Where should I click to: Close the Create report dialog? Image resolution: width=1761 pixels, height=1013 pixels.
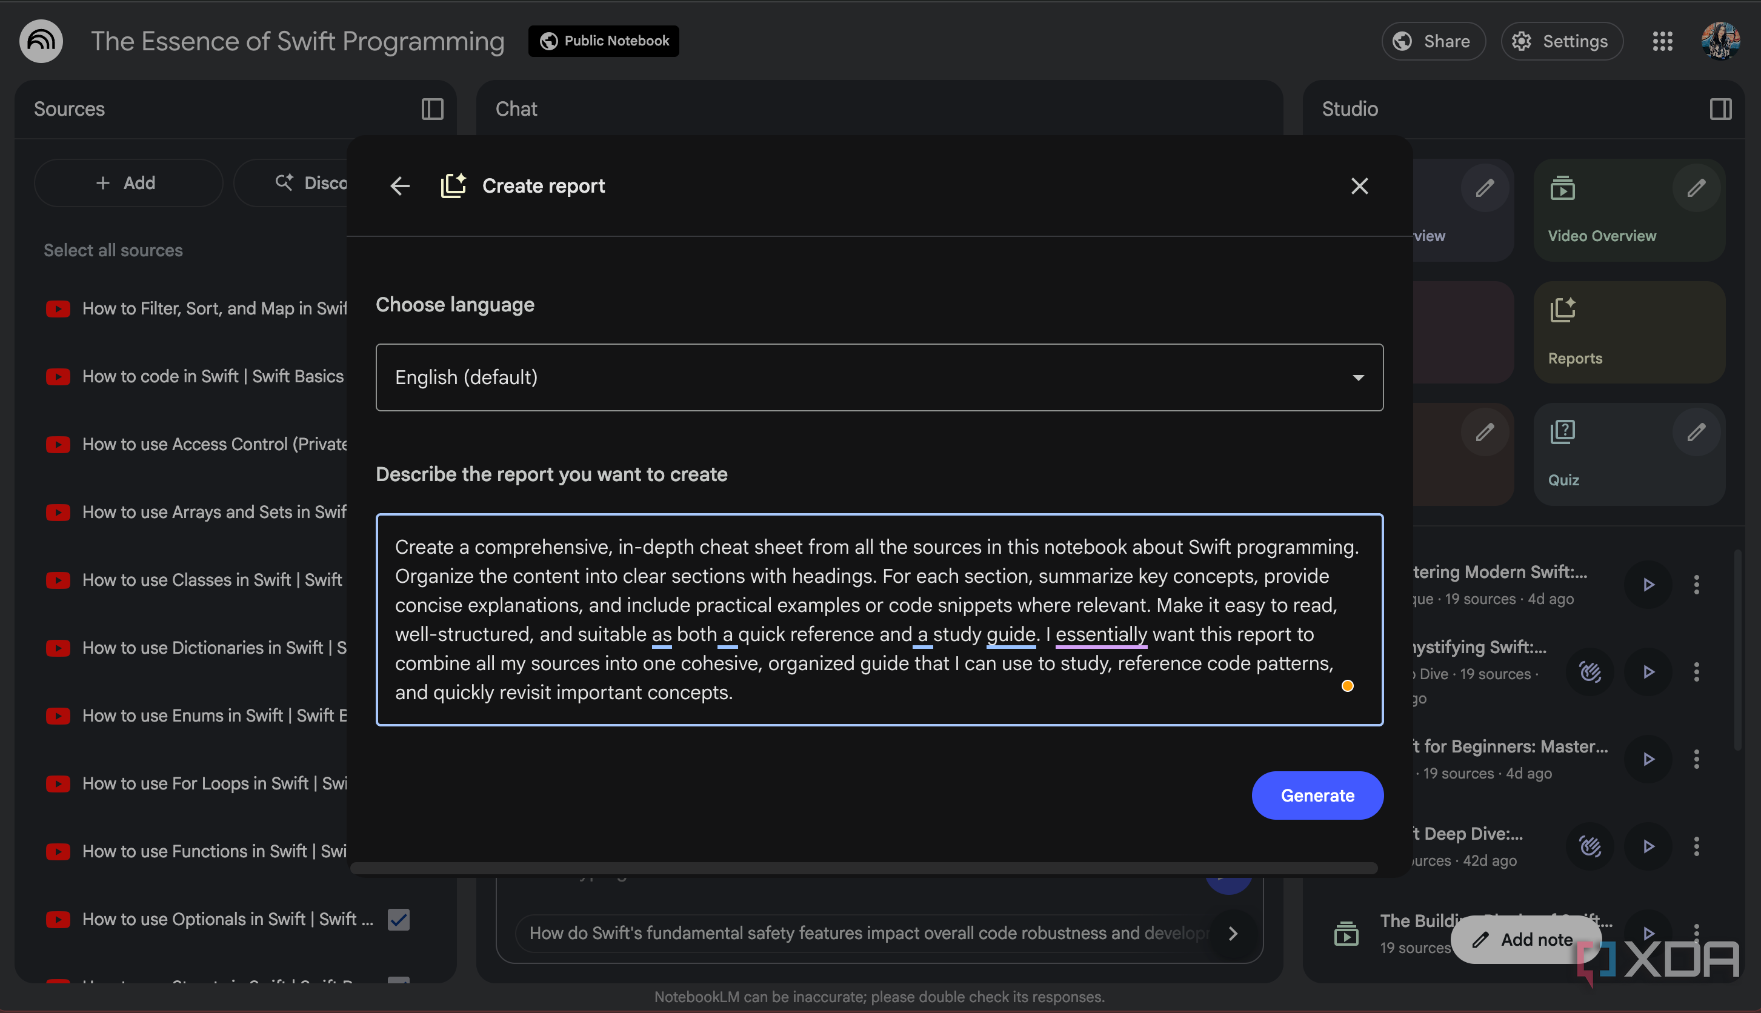(1359, 186)
